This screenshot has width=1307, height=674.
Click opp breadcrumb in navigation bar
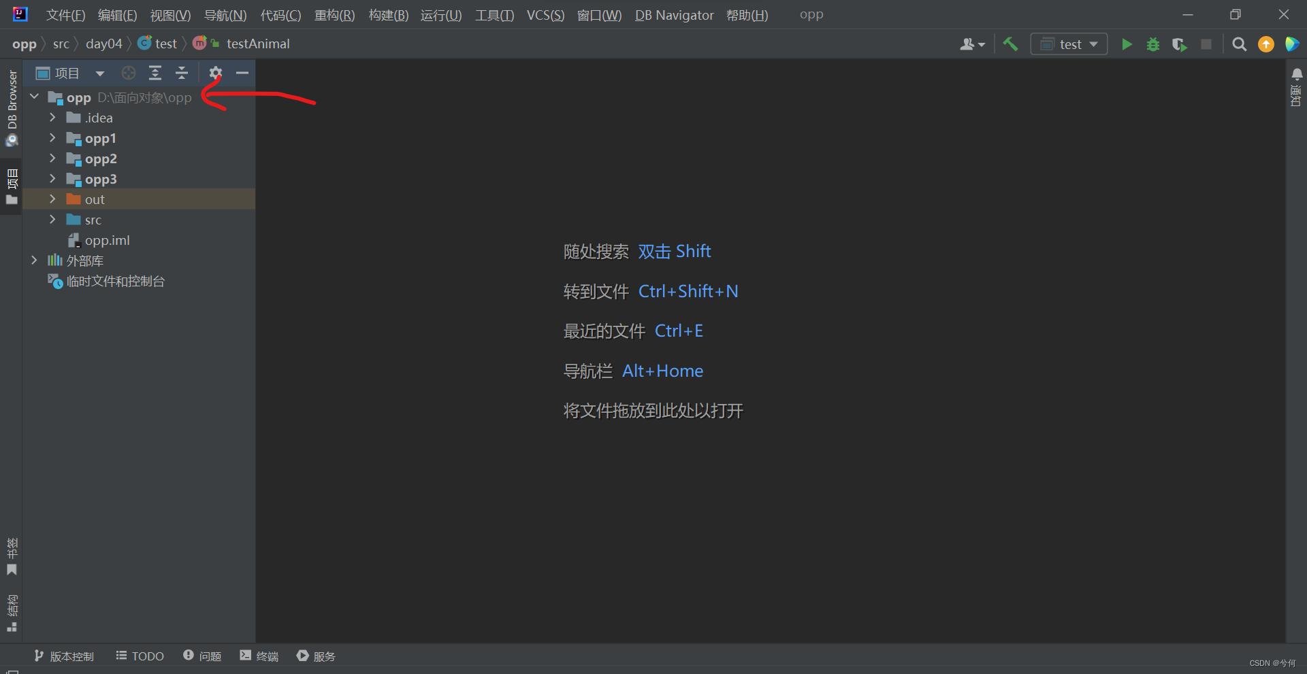pos(25,44)
